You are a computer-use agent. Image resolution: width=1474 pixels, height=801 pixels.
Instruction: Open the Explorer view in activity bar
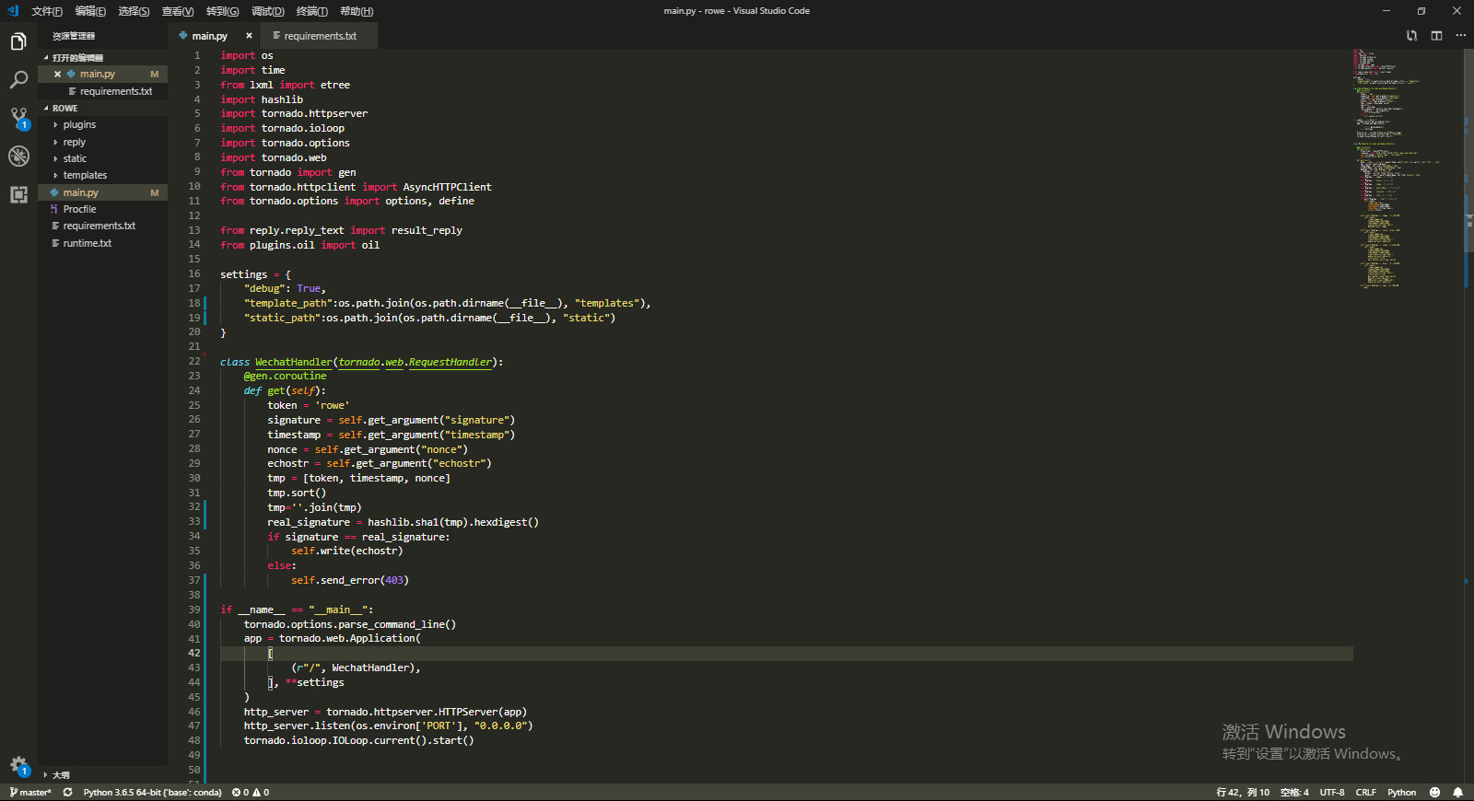click(x=18, y=41)
